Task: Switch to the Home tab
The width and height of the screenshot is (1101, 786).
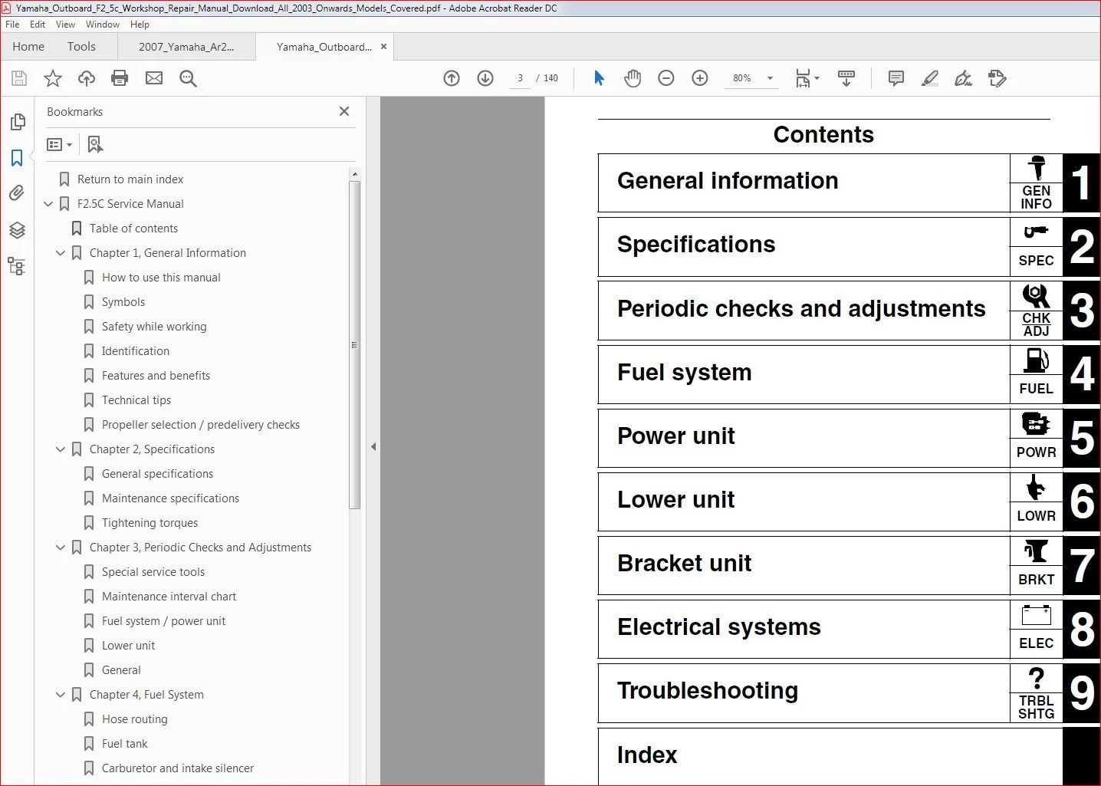Action: click(x=28, y=47)
